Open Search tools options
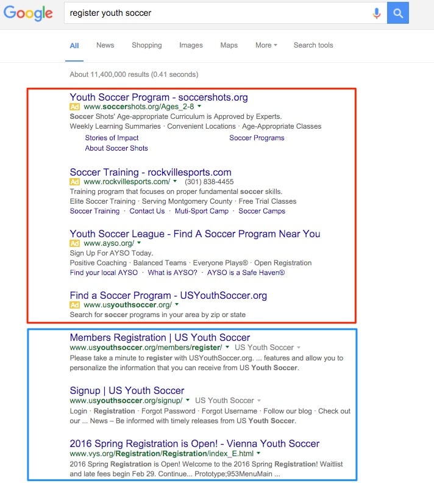 click(313, 45)
